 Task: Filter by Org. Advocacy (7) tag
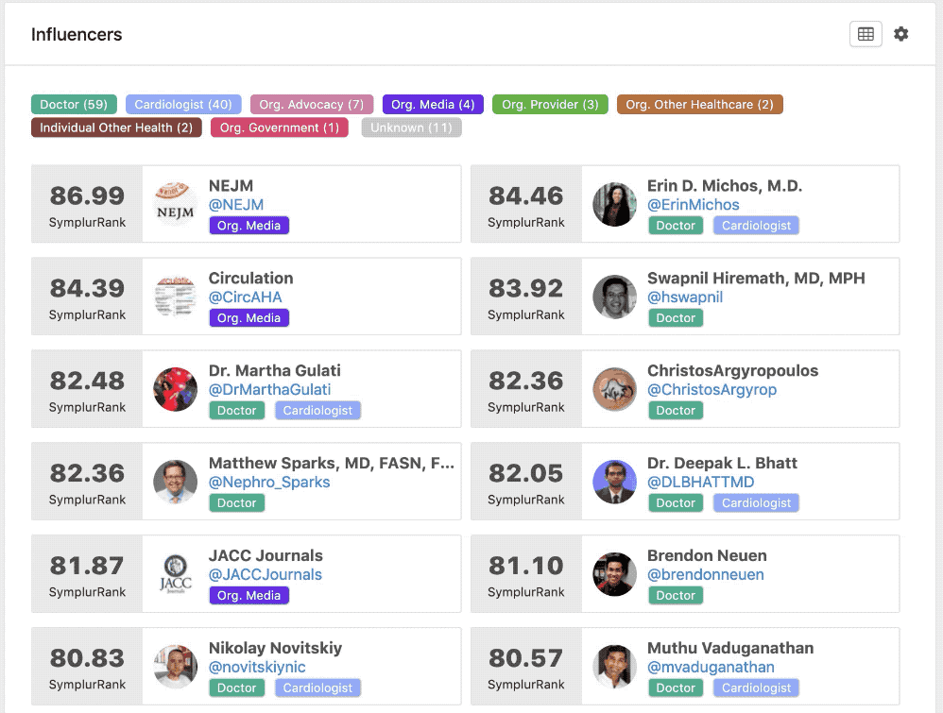point(312,105)
